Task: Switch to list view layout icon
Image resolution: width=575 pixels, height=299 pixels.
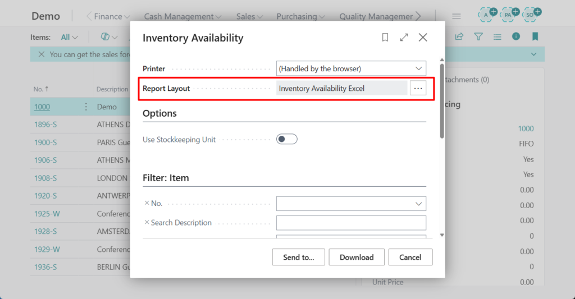Action: 497,37
